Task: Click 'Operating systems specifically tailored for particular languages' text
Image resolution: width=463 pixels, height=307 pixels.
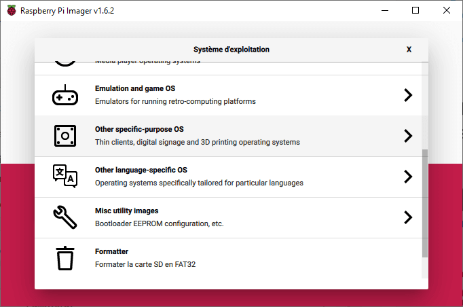Action: pos(199,183)
